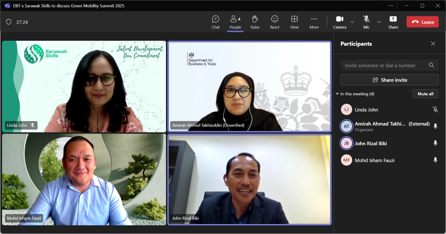Select Amirah Ahmad Takhi organizer entry
The width and height of the screenshot is (446, 234).
click(x=389, y=126)
